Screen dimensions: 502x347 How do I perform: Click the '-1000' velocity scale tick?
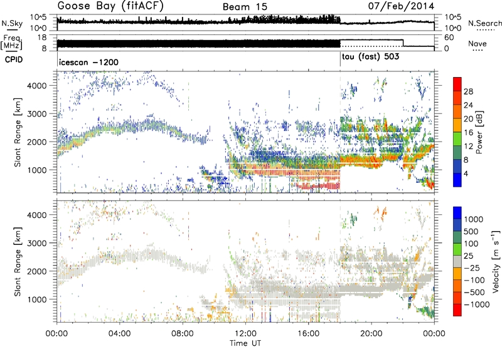477,304
